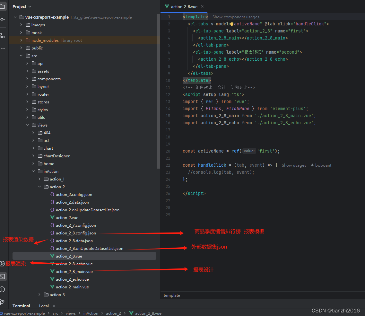Click inAction in the navigation bar
The width and height of the screenshot is (365, 316).
(91, 313)
